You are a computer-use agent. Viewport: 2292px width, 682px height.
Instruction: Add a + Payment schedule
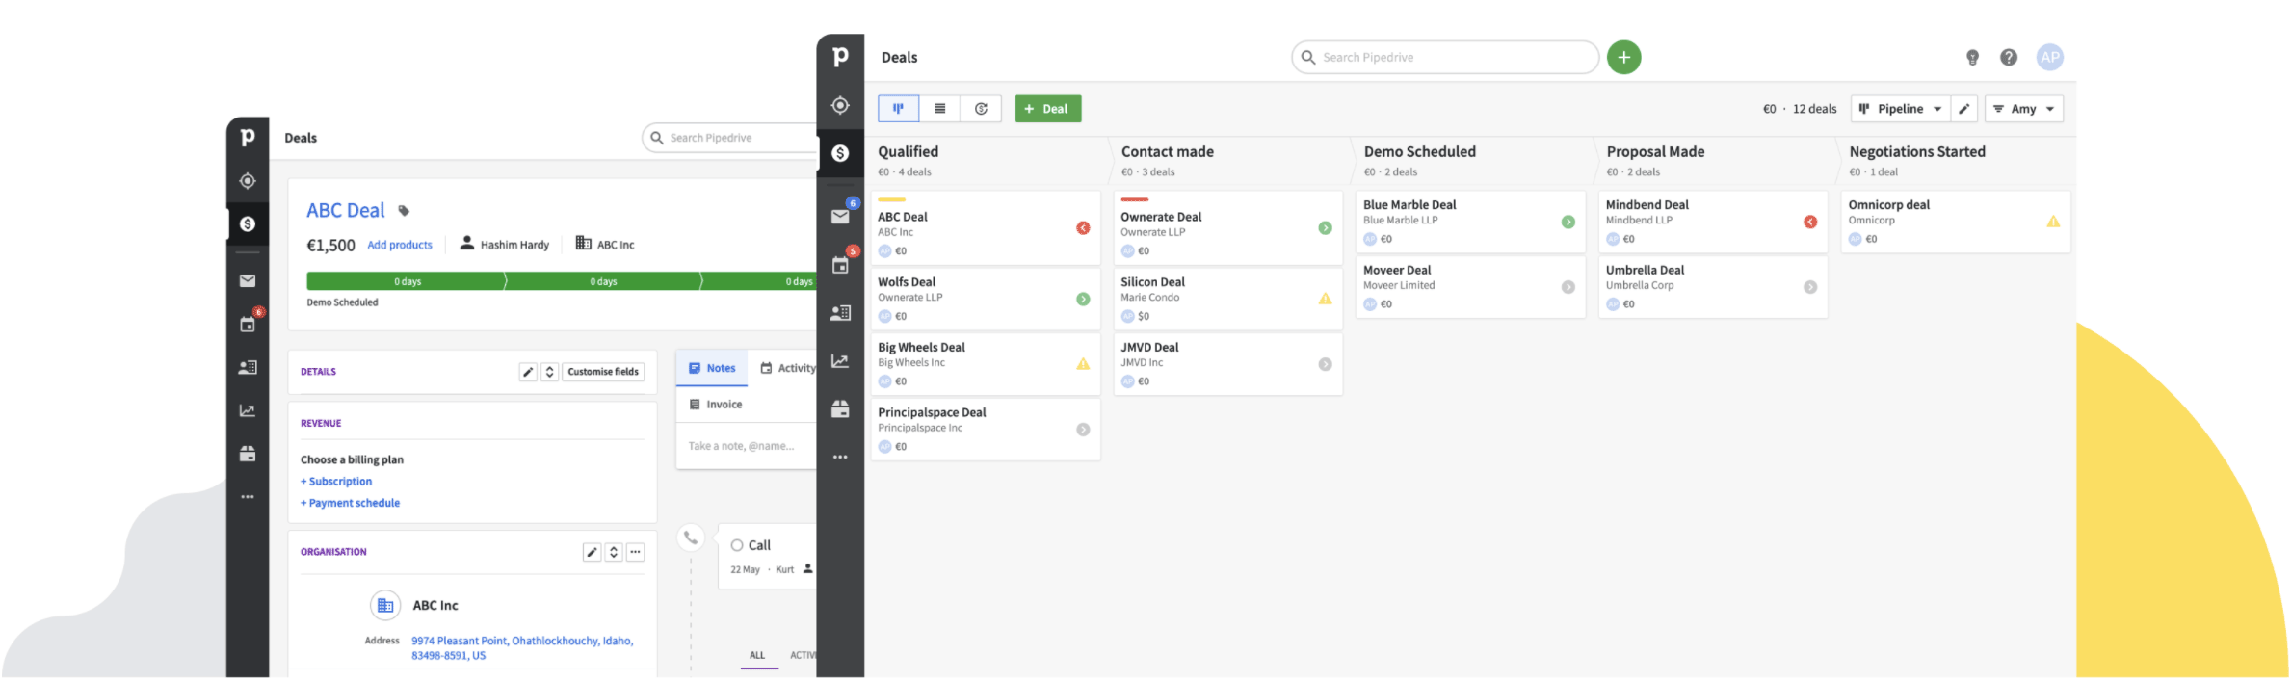coord(350,503)
